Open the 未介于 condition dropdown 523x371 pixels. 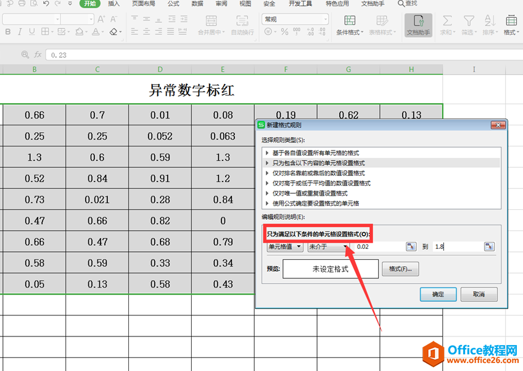(328, 247)
